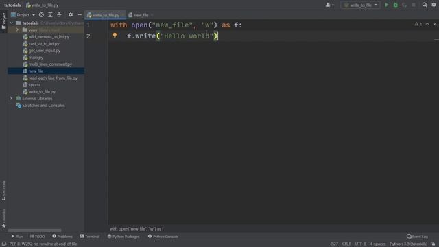Click the Select Opened File target icon

(41, 15)
